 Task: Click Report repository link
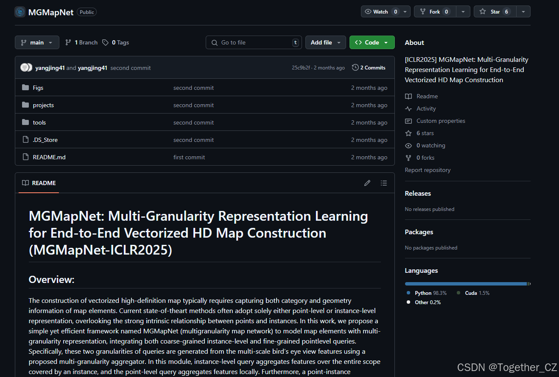(428, 169)
